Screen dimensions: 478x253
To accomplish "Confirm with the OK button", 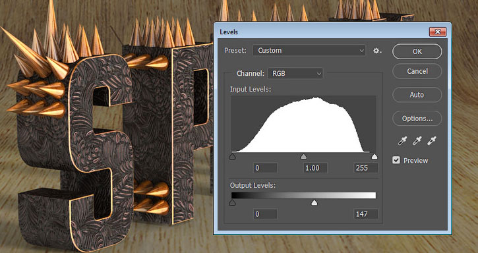I will click(x=417, y=51).
